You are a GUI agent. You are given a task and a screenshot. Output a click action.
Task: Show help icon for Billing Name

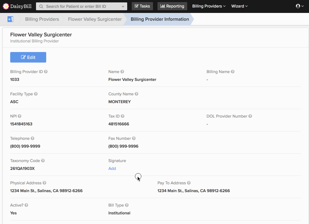click(x=232, y=72)
